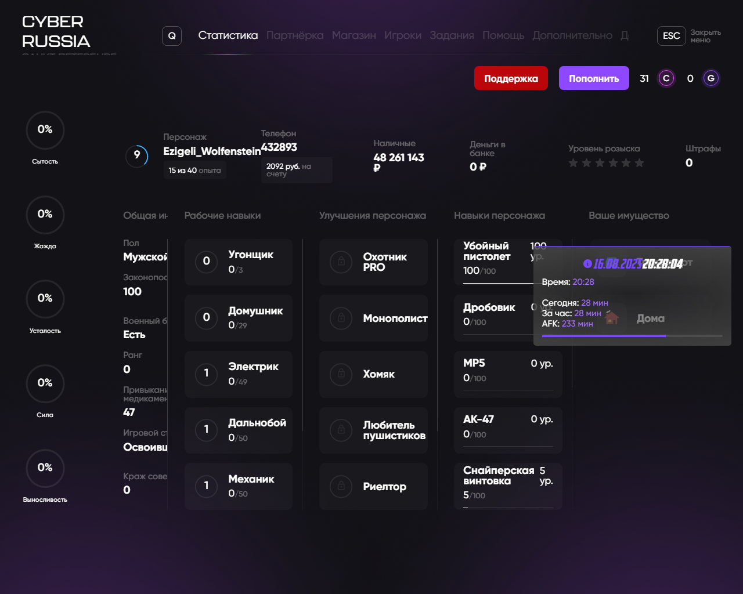The image size is (743, 594).
Task: Go to the Игроки tab
Action: pyautogui.click(x=403, y=35)
